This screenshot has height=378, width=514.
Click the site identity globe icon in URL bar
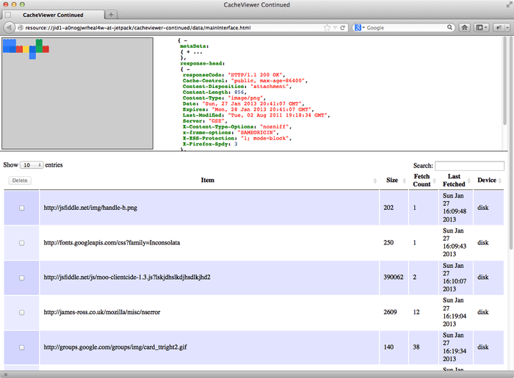(21, 28)
